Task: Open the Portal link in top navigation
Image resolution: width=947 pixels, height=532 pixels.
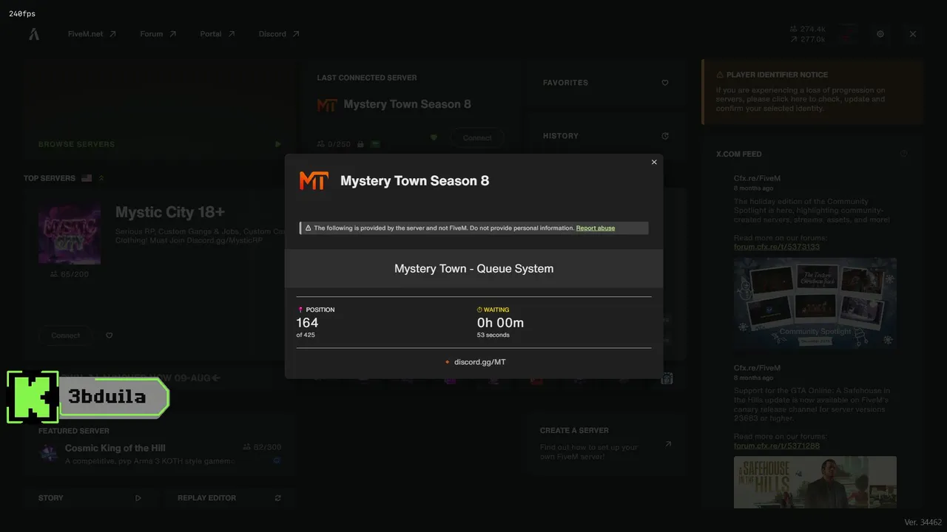Action: pos(218,34)
